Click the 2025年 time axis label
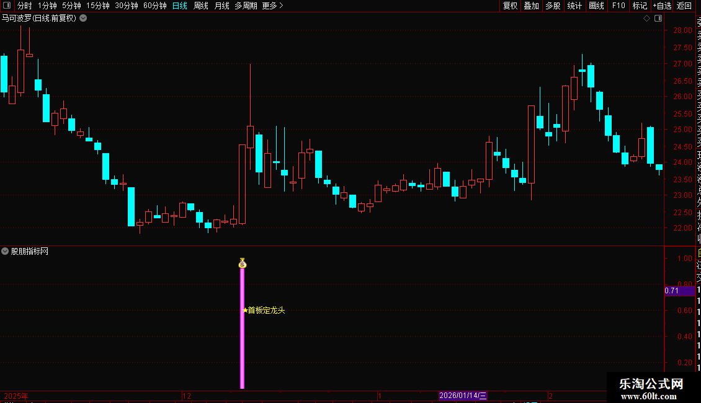 click(16, 396)
